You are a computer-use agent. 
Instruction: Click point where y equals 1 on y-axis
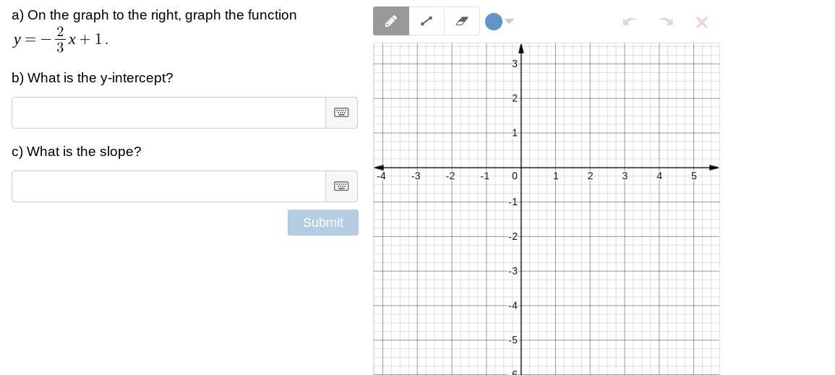(521, 133)
